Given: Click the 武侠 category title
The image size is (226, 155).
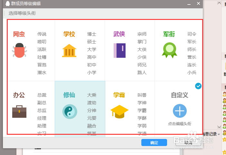Looking at the screenshot, I should (x=119, y=34).
